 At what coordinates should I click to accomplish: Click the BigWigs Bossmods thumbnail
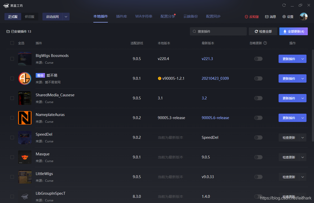tap(25, 59)
